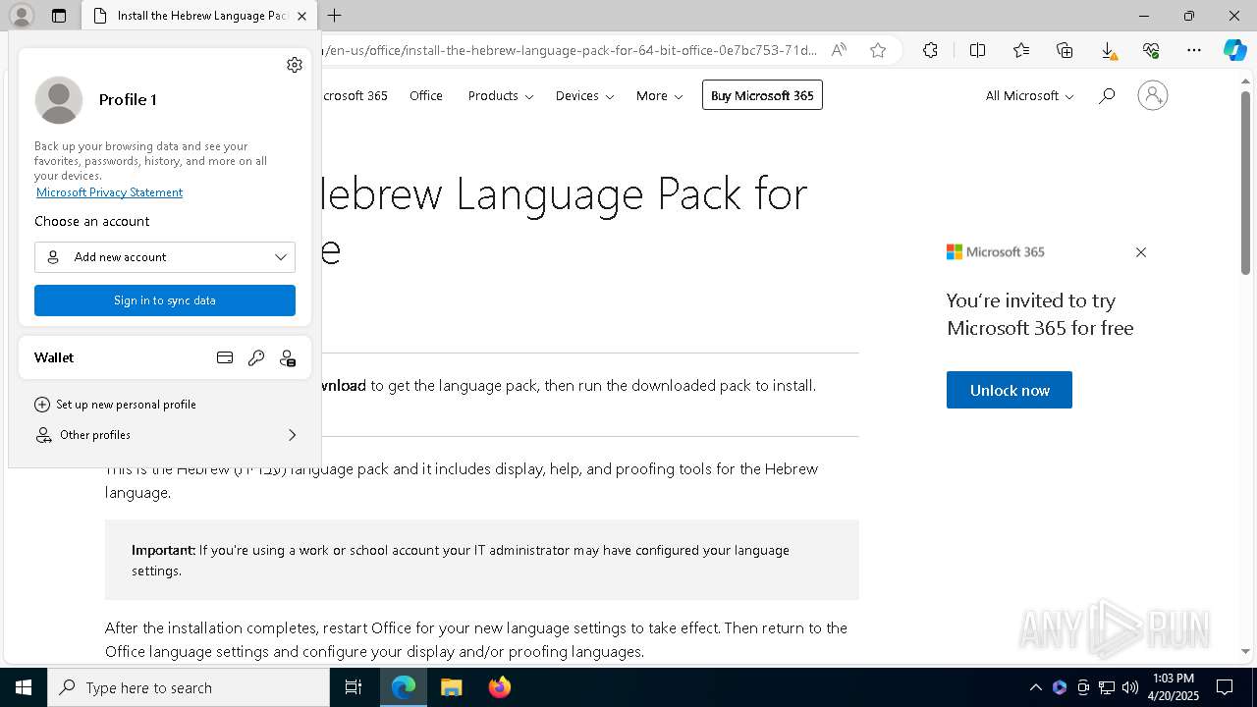Open the volume control in tray

click(1130, 687)
